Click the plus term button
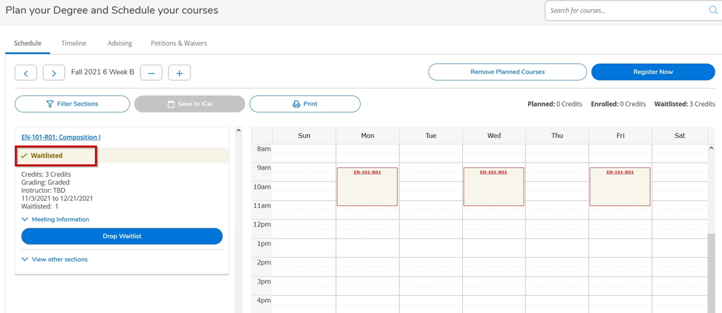Screen dimensions: 722x313 [x=179, y=73]
